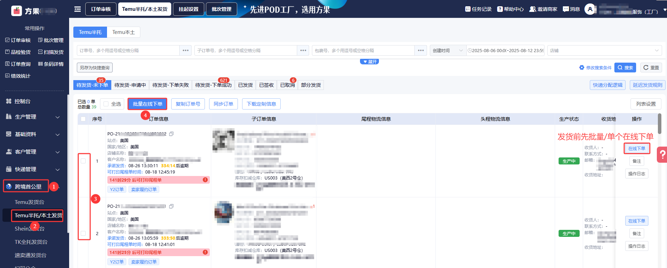Click the 重置 reset button
Screen dimensions: 667x268
651,68
